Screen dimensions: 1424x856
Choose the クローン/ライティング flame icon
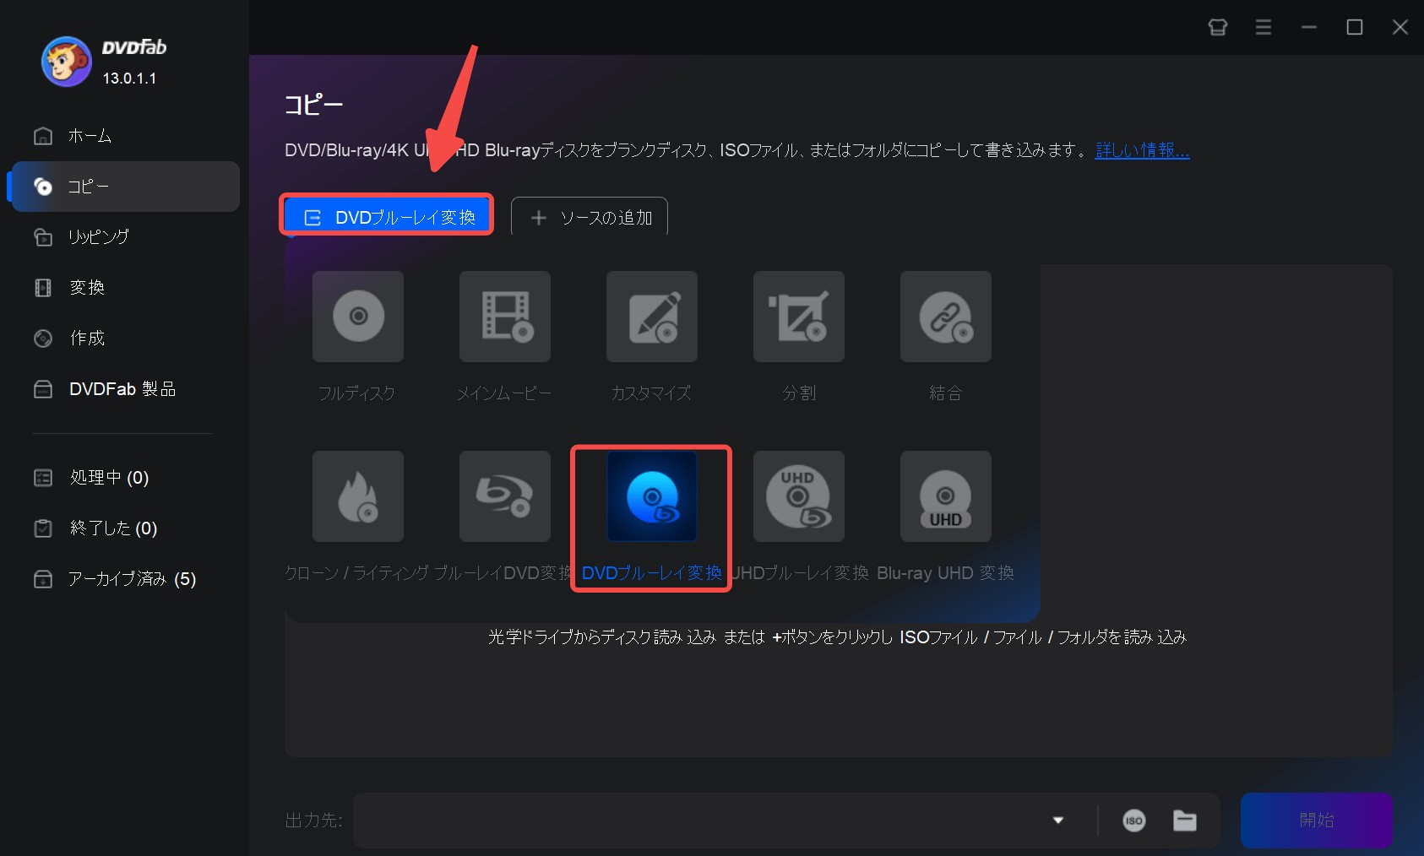358,496
